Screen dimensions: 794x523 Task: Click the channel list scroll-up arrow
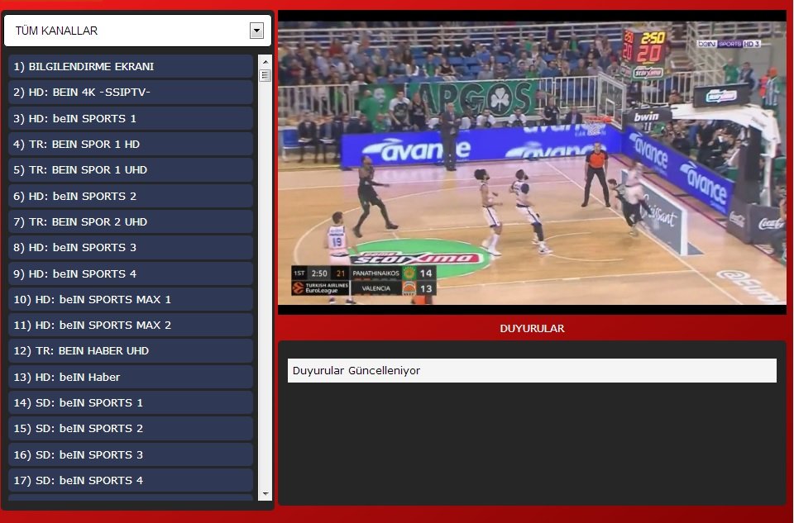(x=265, y=62)
